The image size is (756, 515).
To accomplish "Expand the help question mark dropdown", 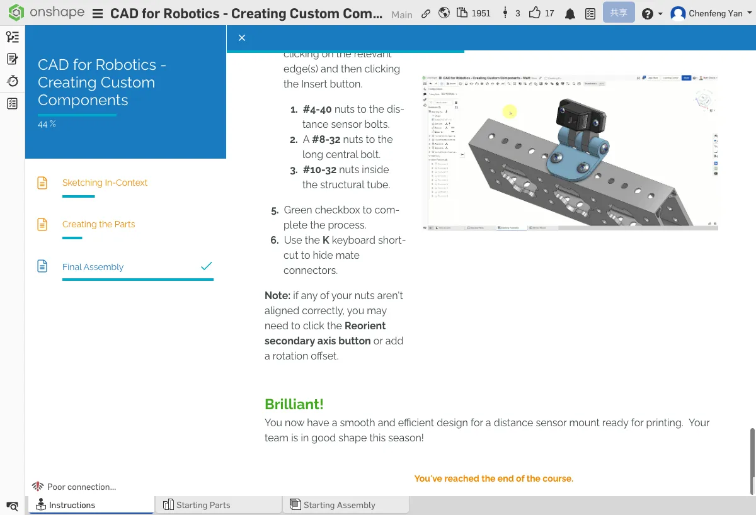I will [x=651, y=14].
